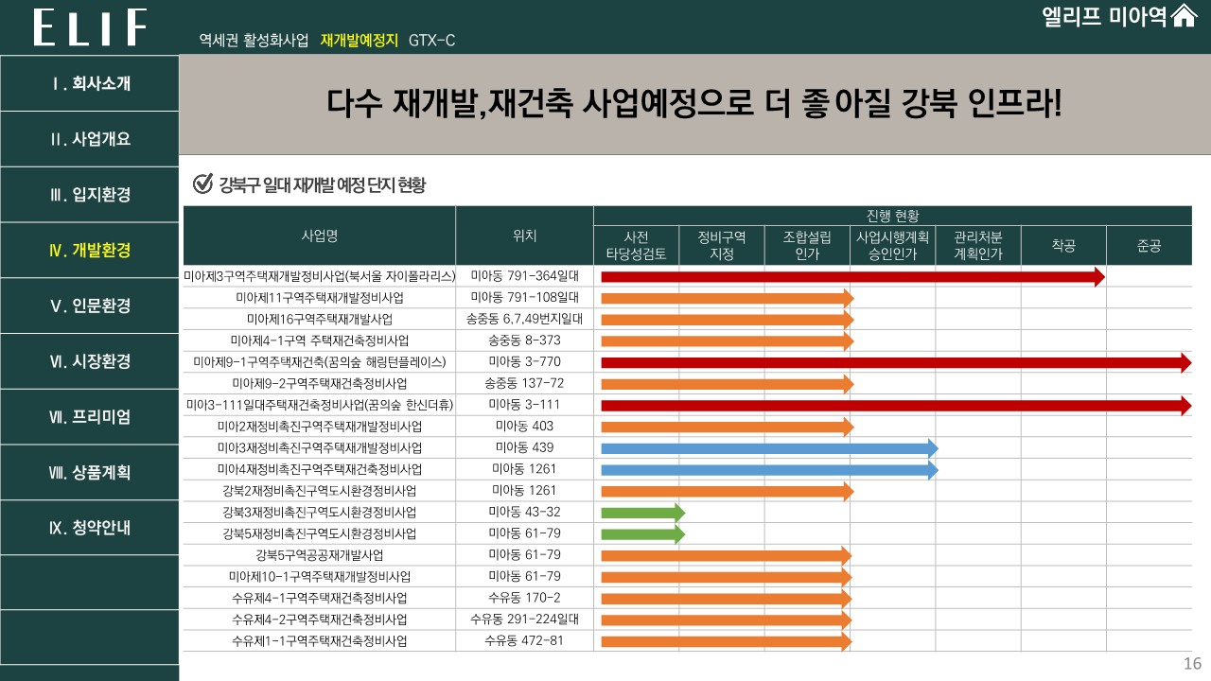The image size is (1211, 681).
Task: Click the checkmark icon beside 강북구 일대 재개발 heading
Action: [202, 184]
